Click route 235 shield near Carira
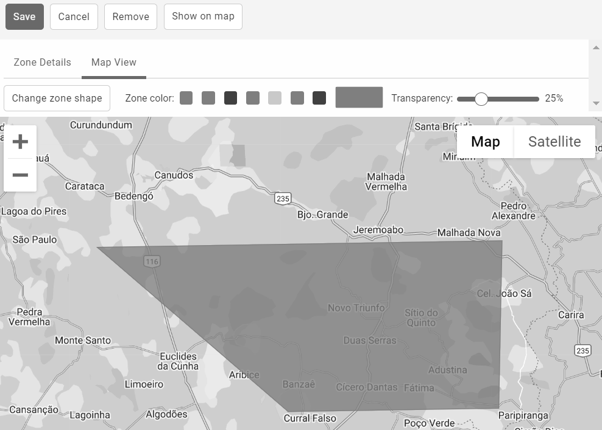 (583, 350)
